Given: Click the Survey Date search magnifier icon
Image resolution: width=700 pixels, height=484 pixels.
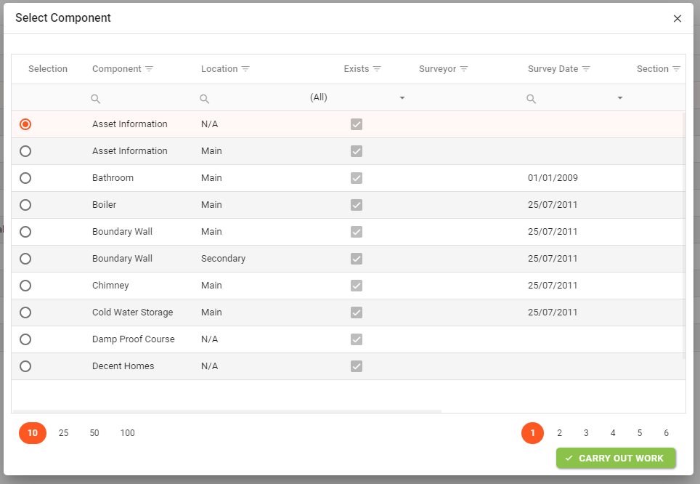Looking at the screenshot, I should click(532, 98).
